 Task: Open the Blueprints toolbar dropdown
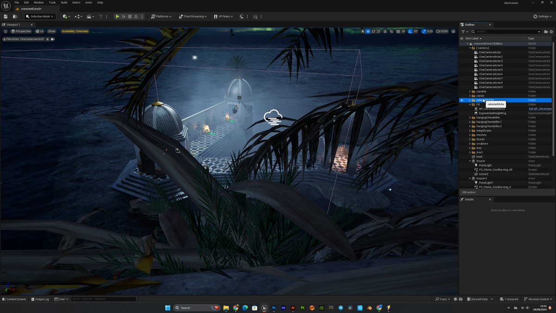[x=79, y=16]
